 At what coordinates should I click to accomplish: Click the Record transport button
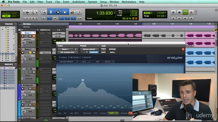coord(191,13)
